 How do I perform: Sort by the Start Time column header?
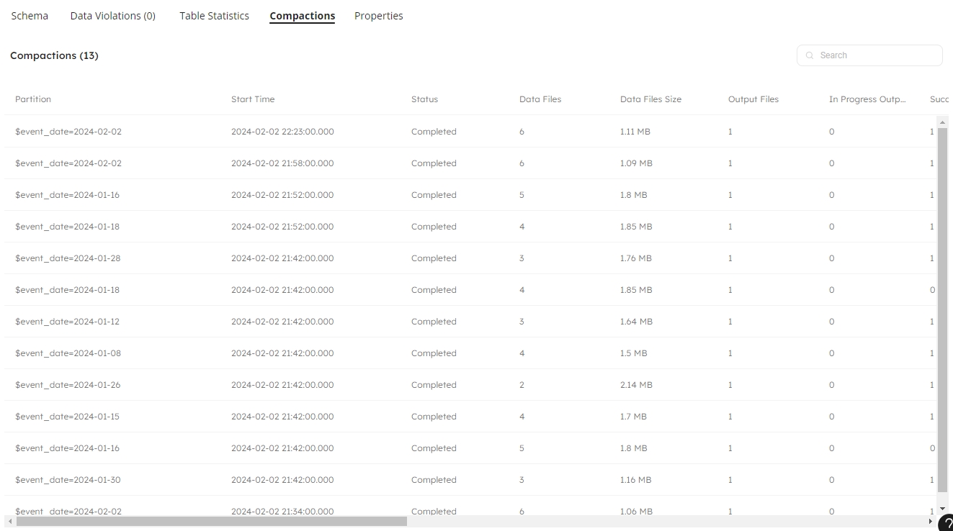(x=253, y=99)
